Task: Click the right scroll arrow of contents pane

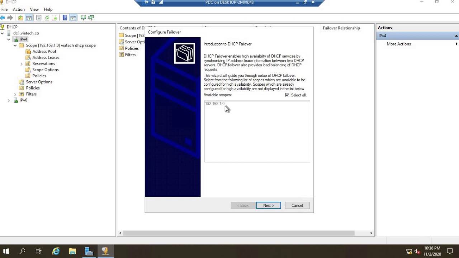Action: 371,233
